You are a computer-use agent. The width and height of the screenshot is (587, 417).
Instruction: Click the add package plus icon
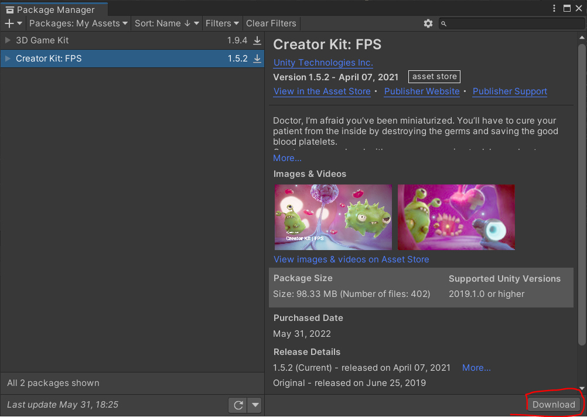point(13,23)
